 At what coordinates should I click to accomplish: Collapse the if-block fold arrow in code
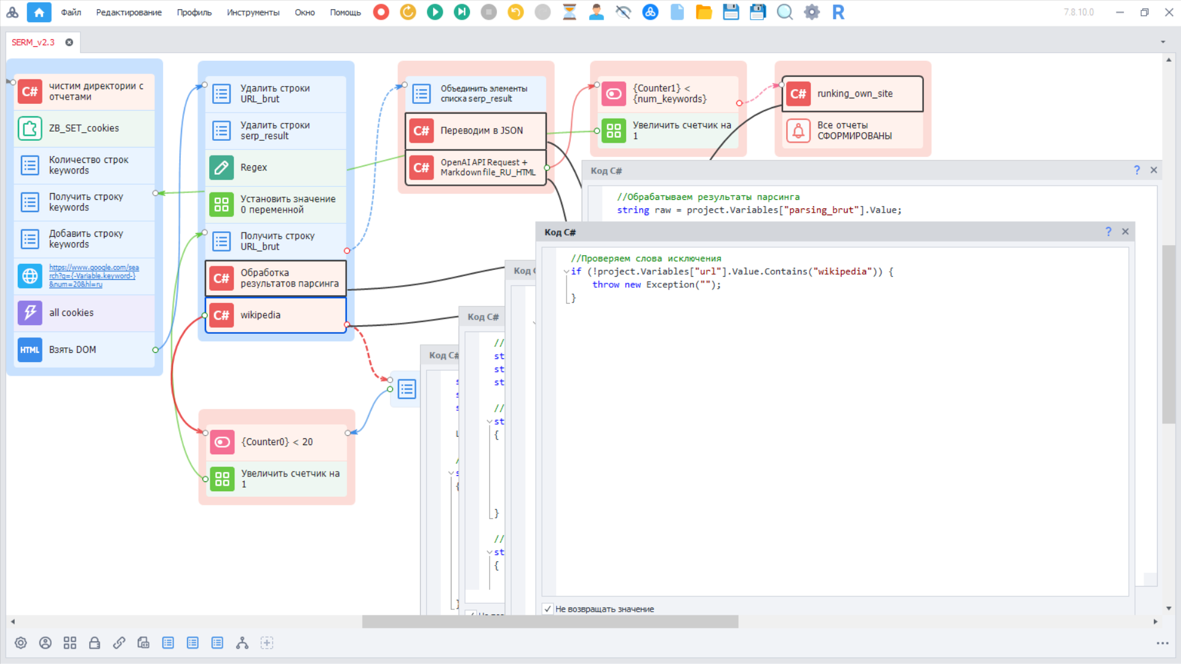pyautogui.click(x=566, y=272)
